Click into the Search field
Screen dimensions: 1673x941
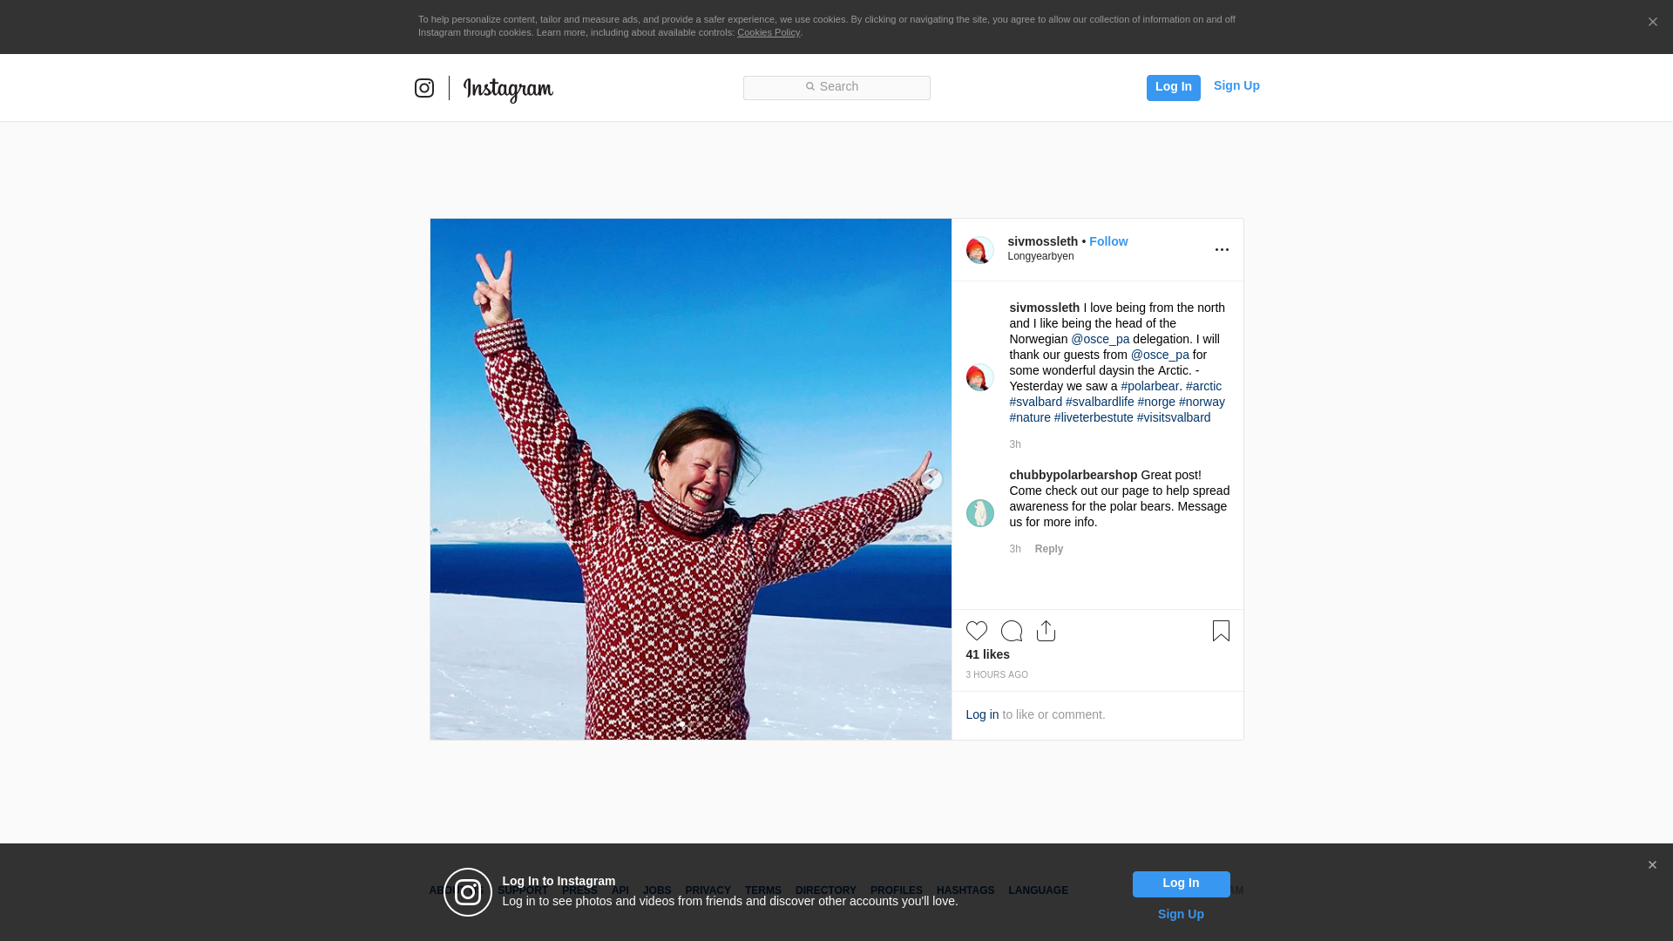point(836,87)
